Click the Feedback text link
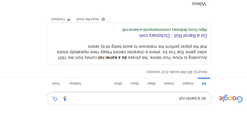Screen dimensions: 247x133 point(58,19)
